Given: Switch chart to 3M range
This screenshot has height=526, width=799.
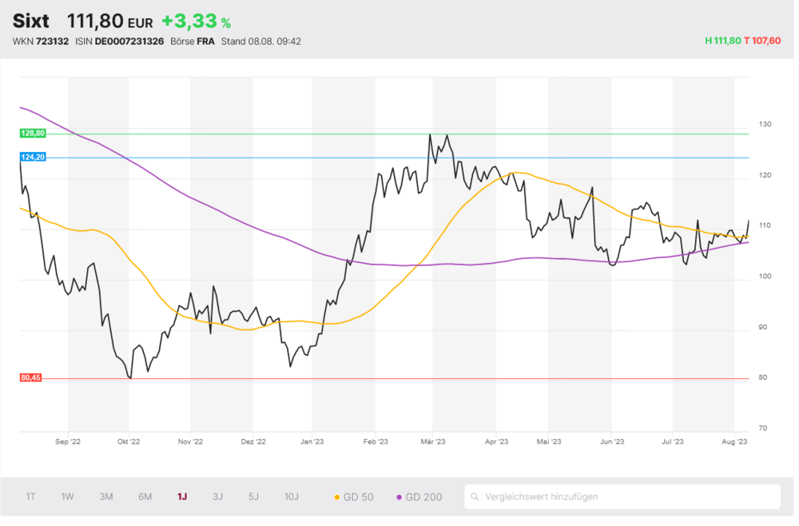Looking at the screenshot, I should point(106,496).
